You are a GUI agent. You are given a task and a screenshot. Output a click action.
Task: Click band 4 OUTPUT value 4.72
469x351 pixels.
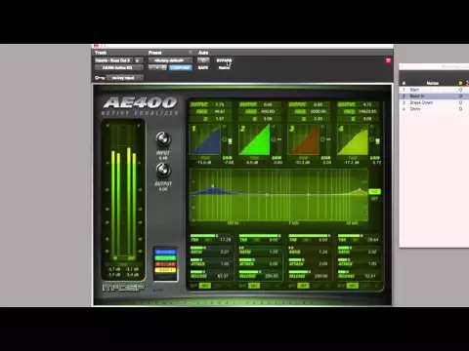(x=367, y=104)
